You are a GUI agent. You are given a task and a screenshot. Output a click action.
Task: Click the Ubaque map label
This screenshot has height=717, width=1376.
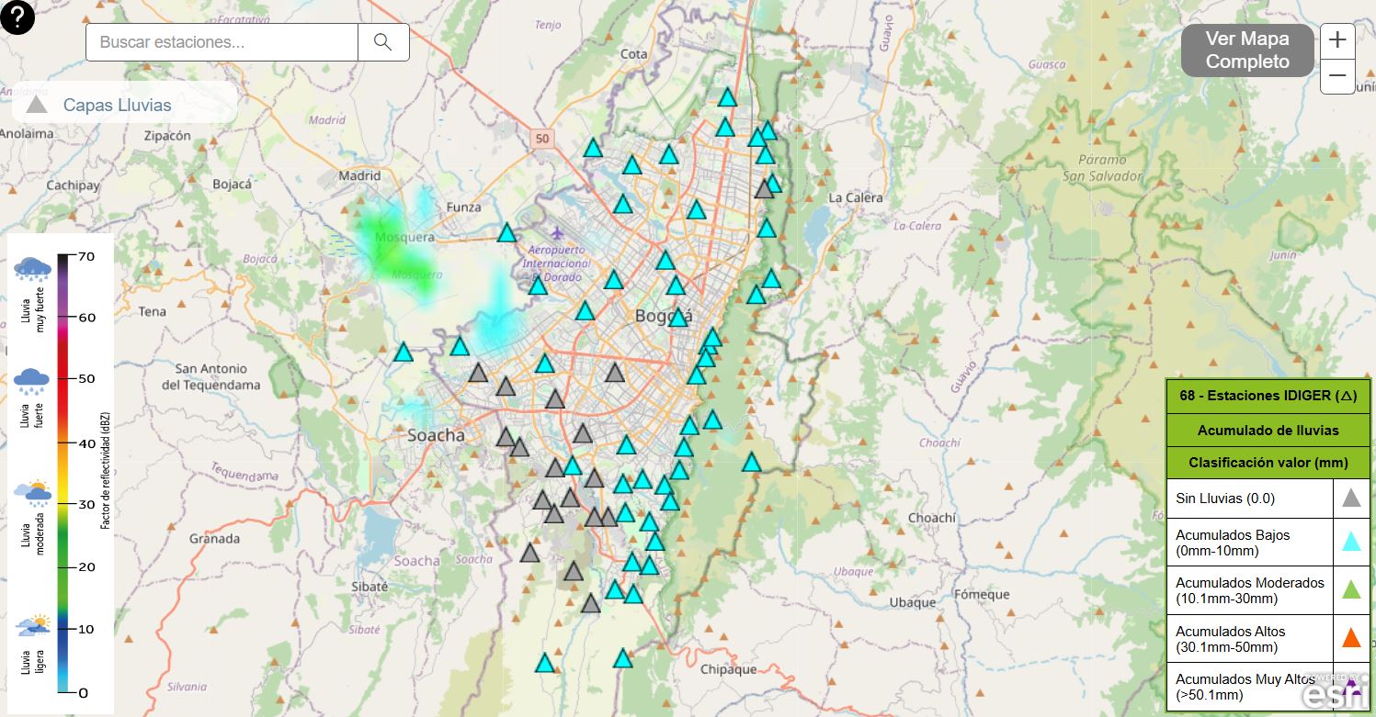tap(912, 602)
